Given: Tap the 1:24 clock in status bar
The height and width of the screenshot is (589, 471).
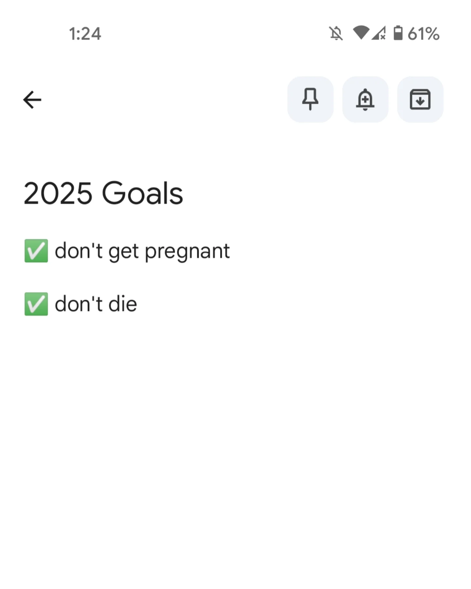Looking at the screenshot, I should tap(85, 34).
